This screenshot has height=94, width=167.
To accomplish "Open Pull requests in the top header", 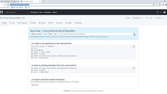I will coord(34,12).
